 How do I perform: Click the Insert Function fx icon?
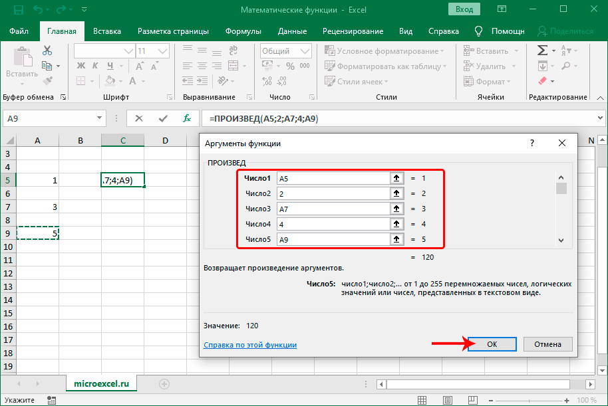(187, 118)
